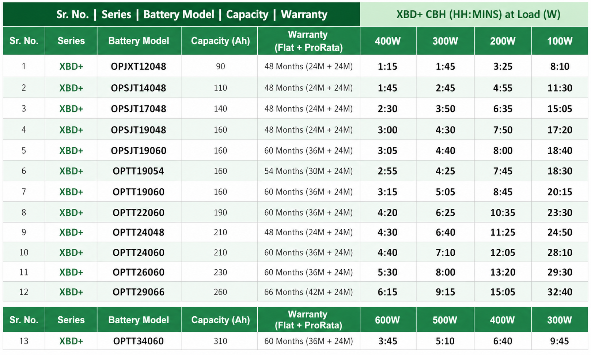Select battery model OPTT19054
591x355 pixels.
[x=139, y=171]
